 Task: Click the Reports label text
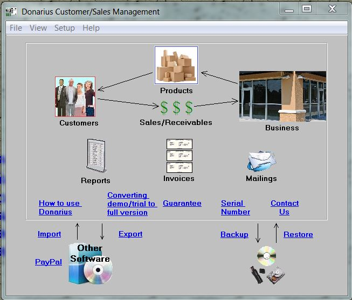point(95,180)
